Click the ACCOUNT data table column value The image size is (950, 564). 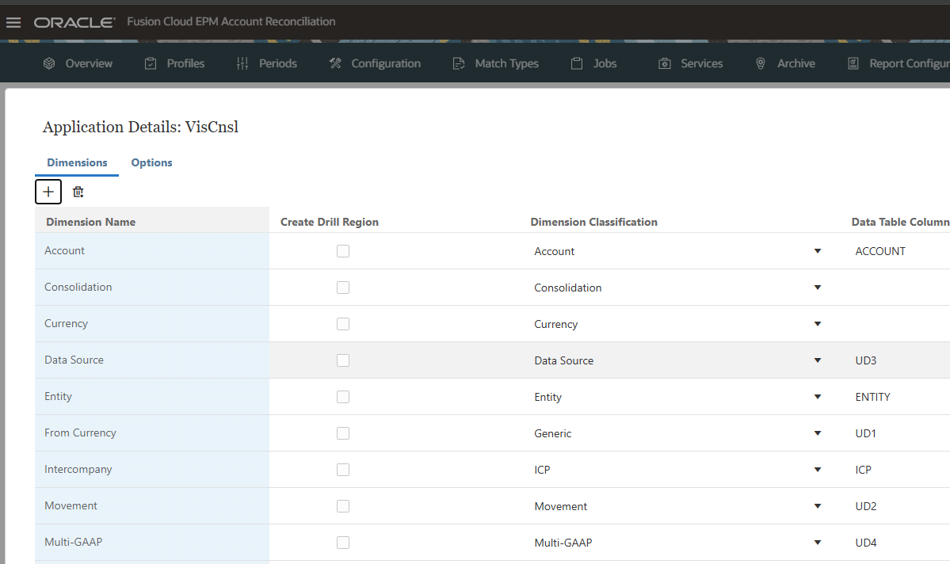[x=879, y=251]
